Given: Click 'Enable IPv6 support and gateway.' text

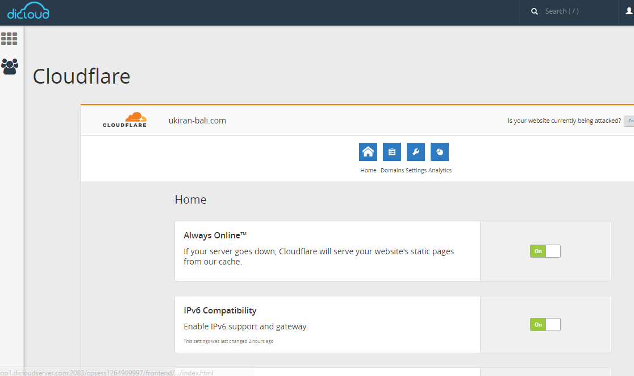Looking at the screenshot, I should [246, 327].
